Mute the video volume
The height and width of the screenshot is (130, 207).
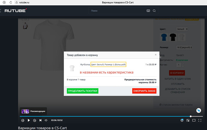46,120
